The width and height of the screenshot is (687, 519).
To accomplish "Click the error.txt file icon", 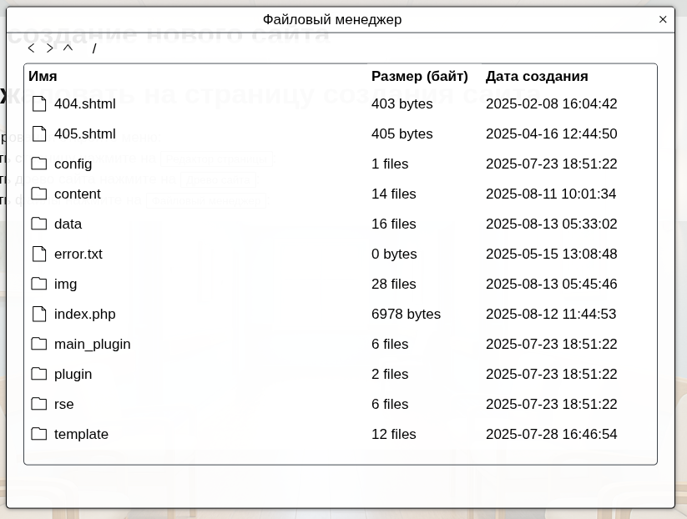I will click(39, 254).
